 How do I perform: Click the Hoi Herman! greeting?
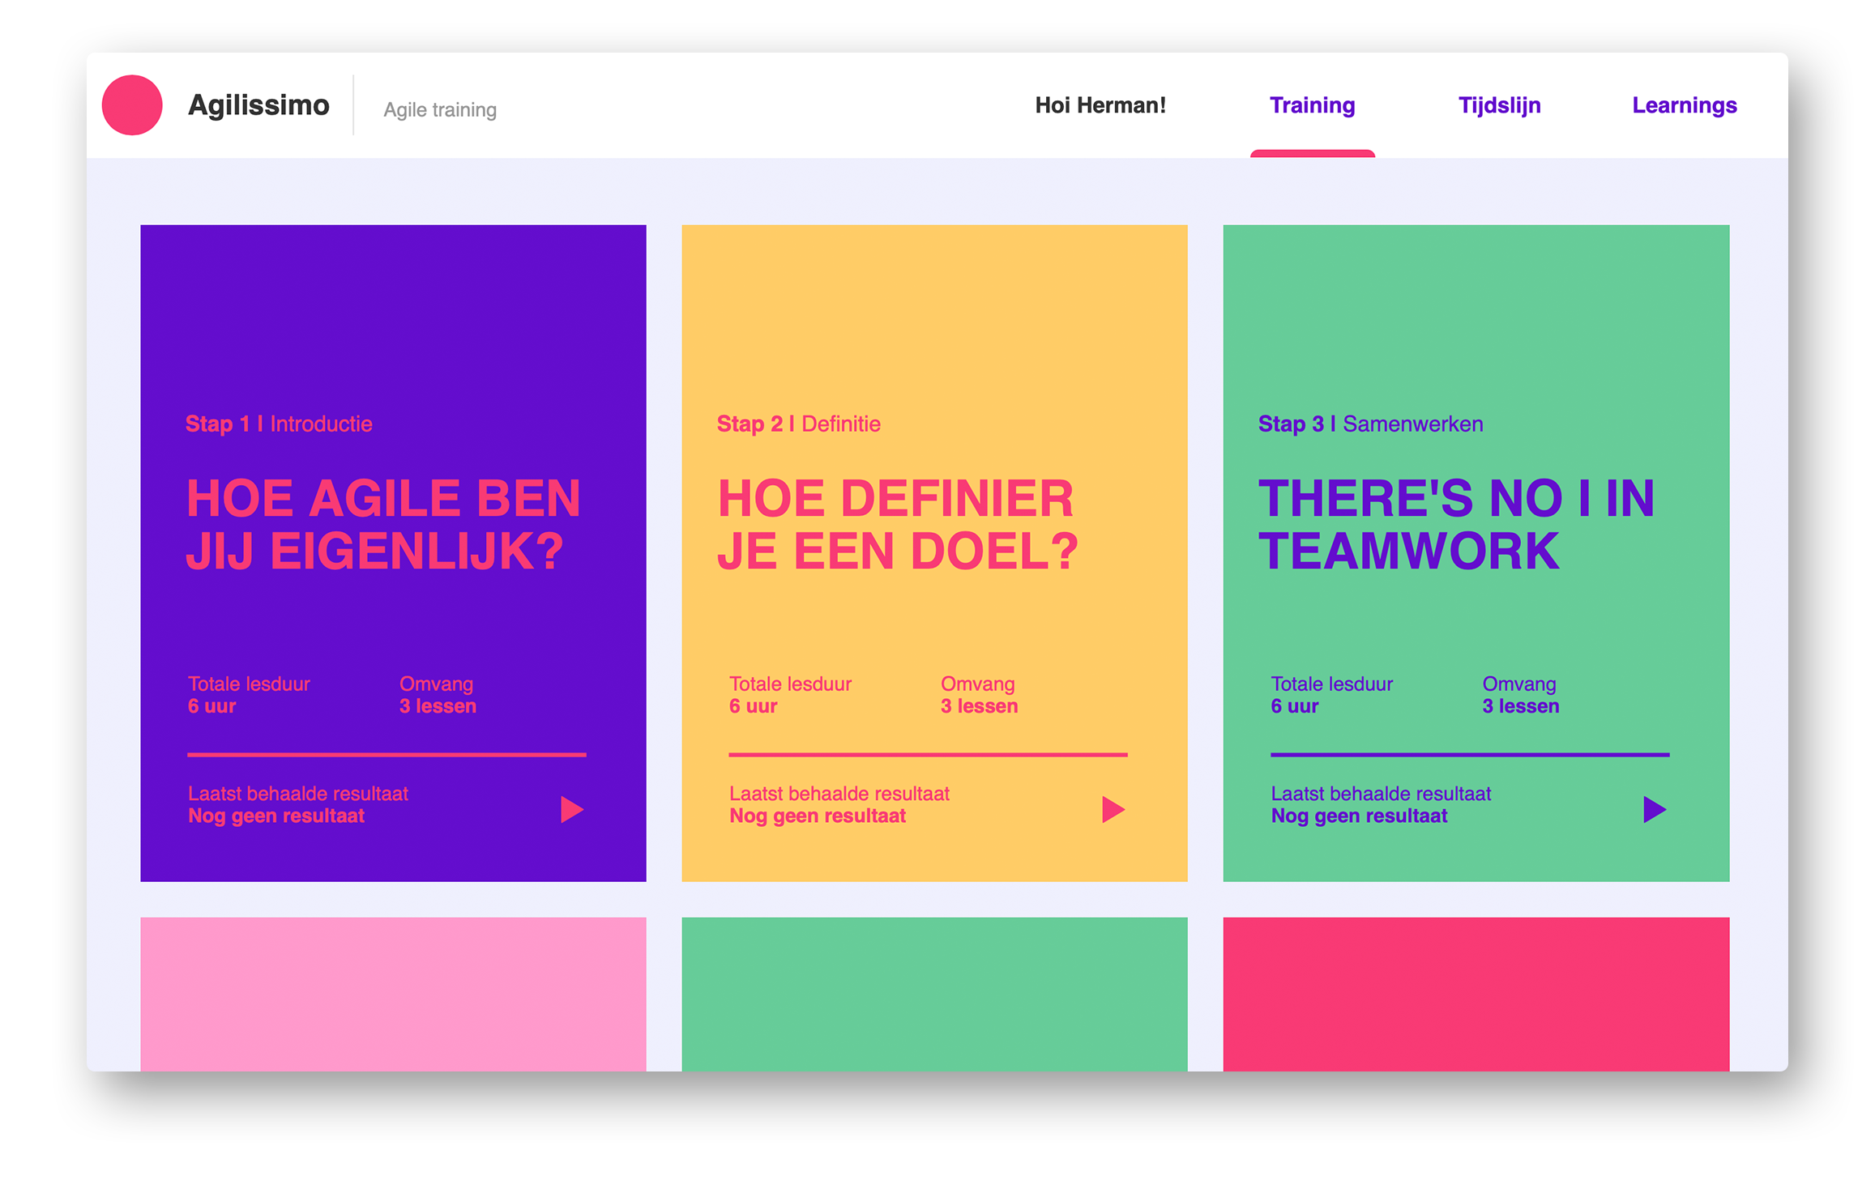click(1100, 105)
